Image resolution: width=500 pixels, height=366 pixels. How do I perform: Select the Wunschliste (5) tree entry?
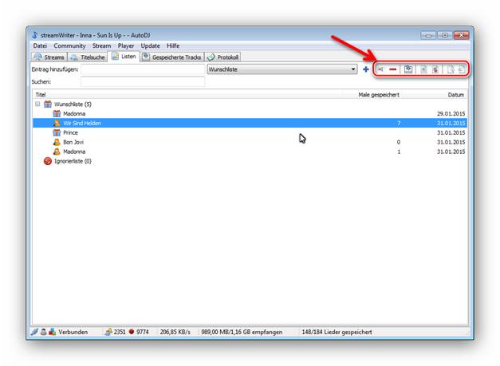(x=73, y=104)
